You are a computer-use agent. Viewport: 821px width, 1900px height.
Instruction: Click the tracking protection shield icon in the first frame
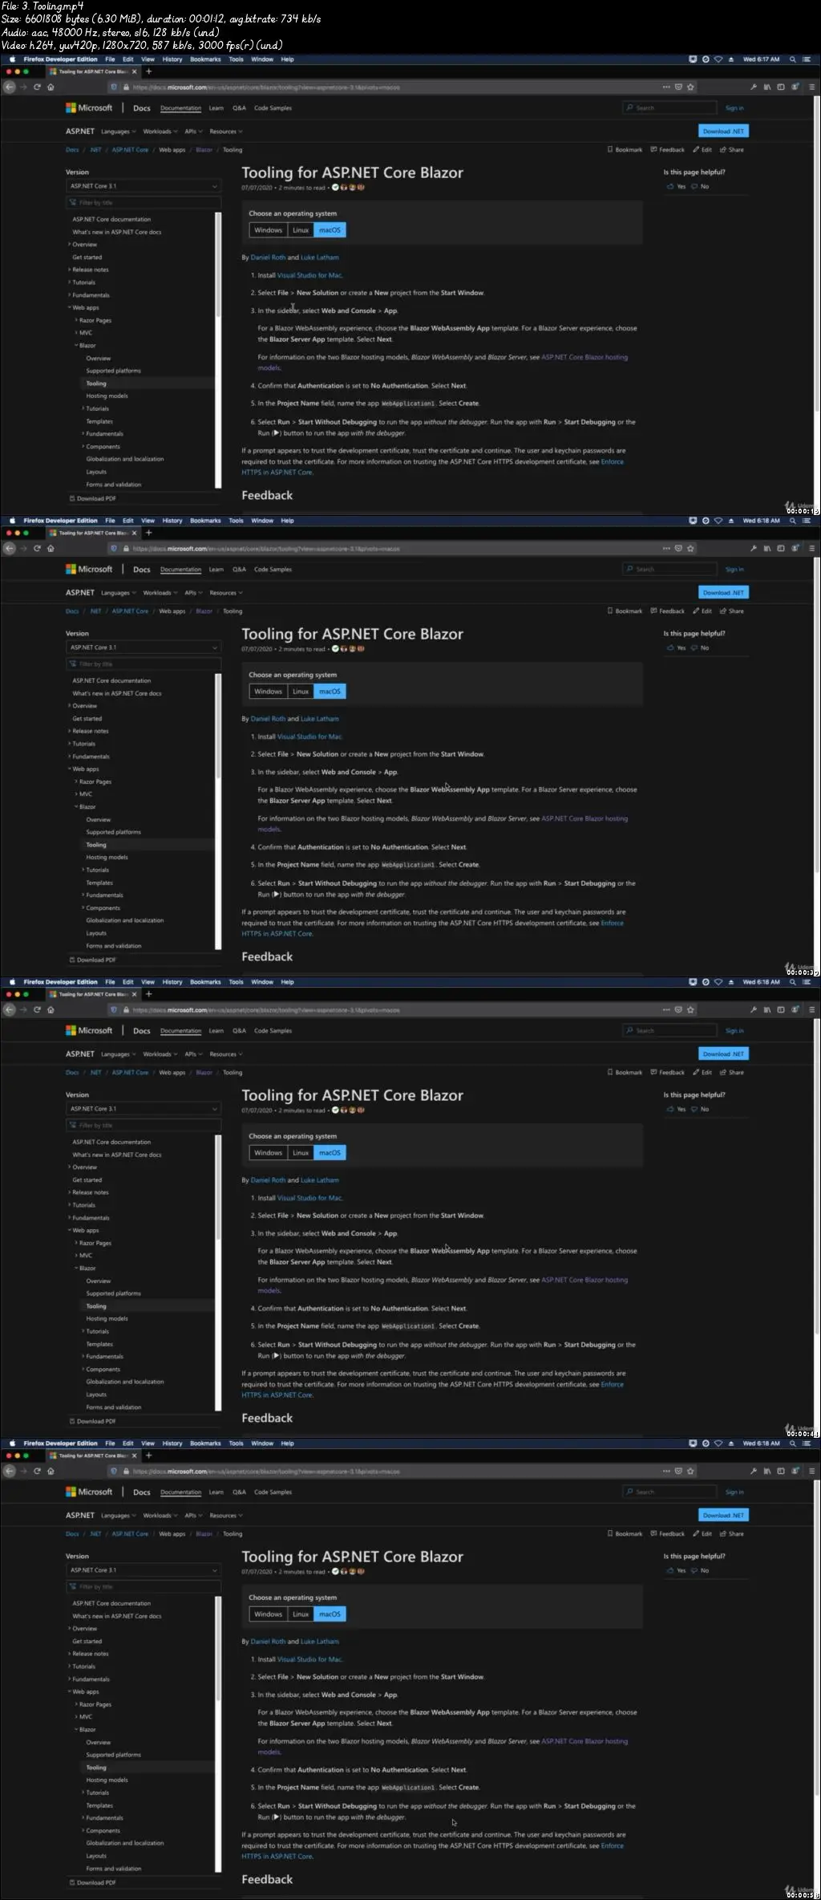(114, 87)
